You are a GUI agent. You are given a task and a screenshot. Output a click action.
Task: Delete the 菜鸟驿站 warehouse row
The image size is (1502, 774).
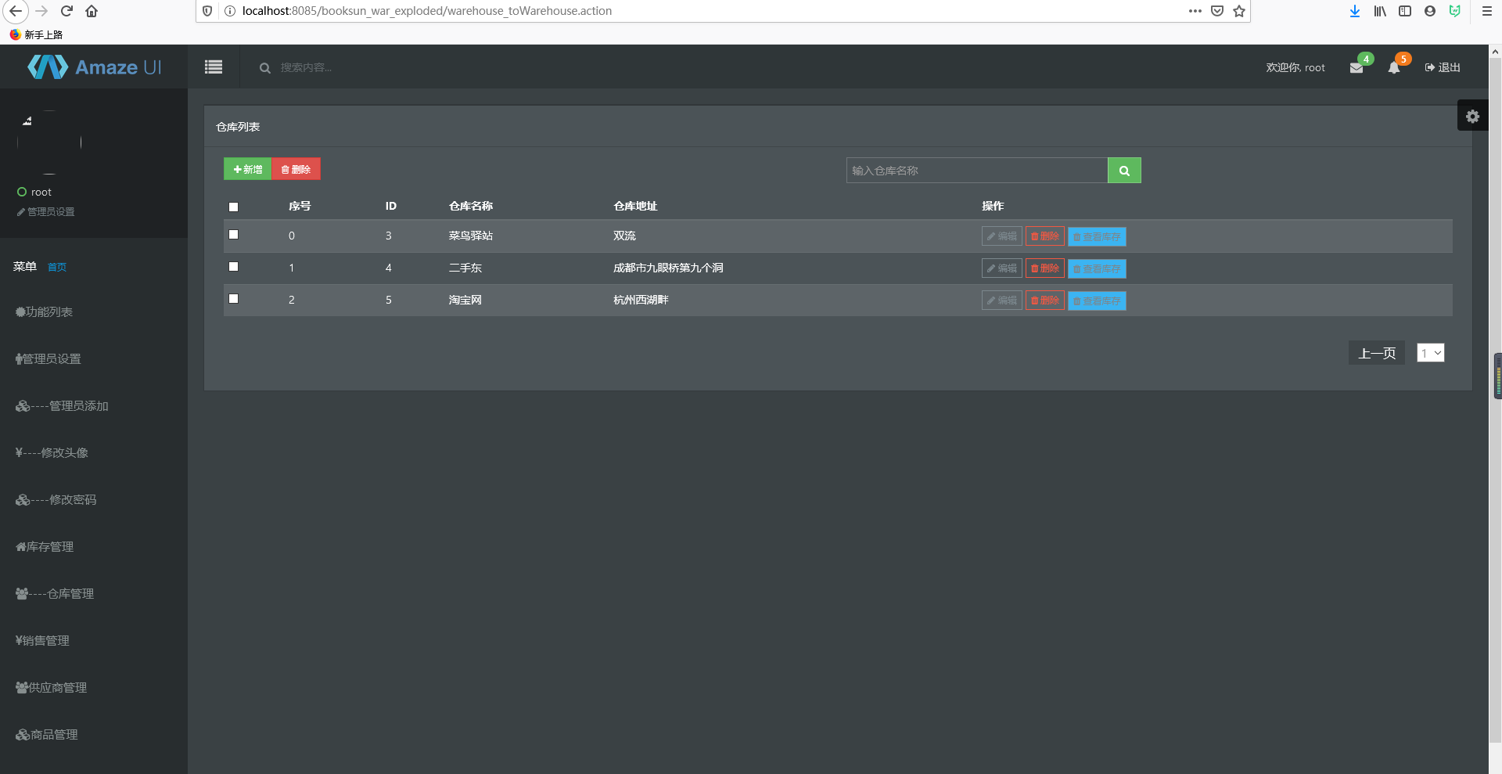pyautogui.click(x=1045, y=236)
